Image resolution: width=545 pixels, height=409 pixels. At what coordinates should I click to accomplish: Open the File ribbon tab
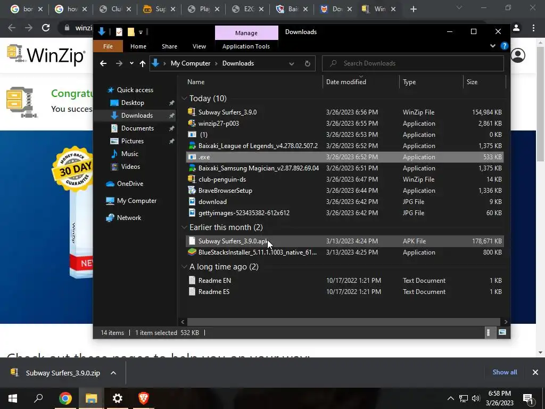click(x=108, y=46)
